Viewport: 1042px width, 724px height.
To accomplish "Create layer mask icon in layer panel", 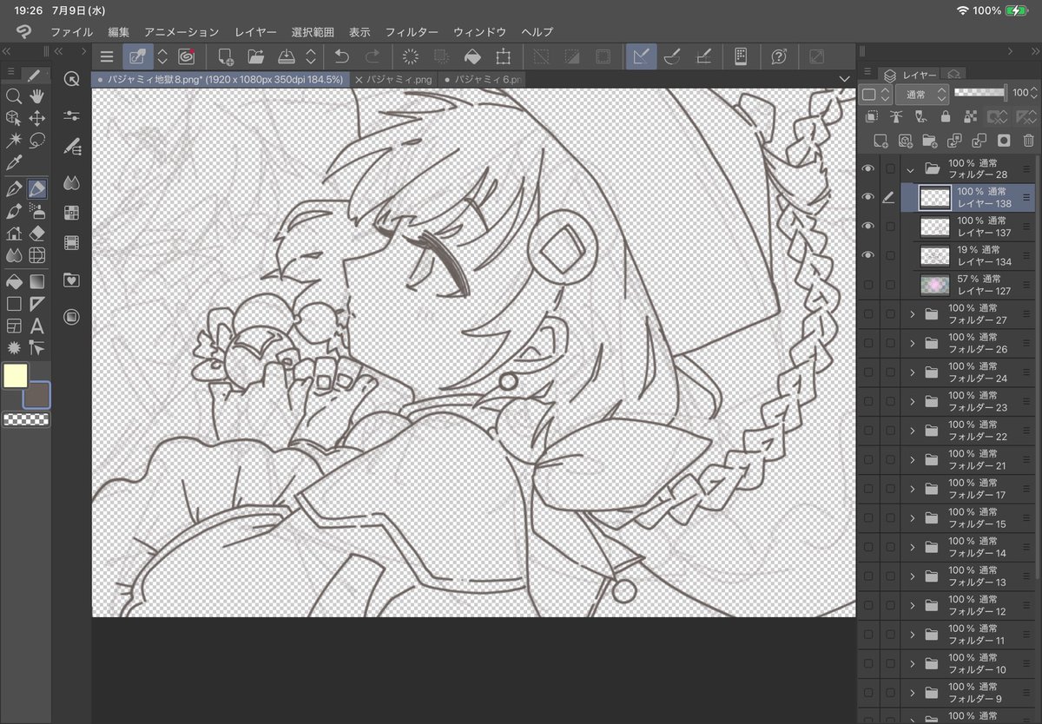I will [x=1004, y=140].
